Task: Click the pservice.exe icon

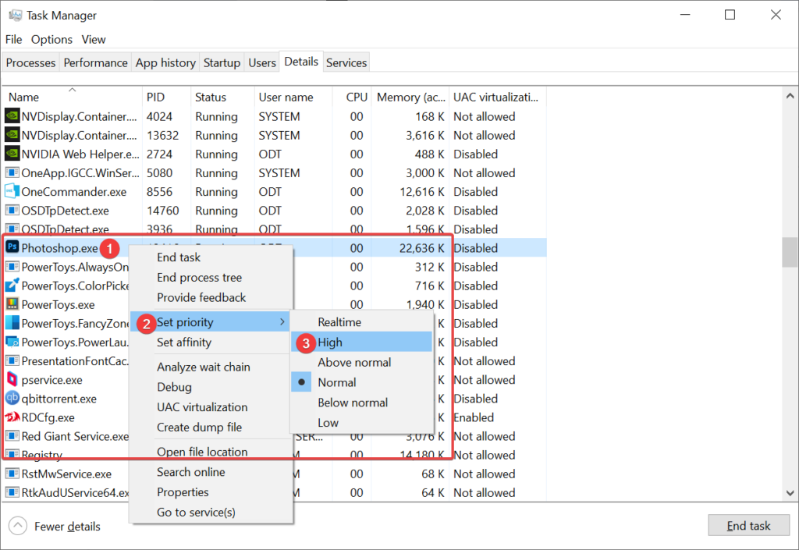Action: click(x=12, y=380)
